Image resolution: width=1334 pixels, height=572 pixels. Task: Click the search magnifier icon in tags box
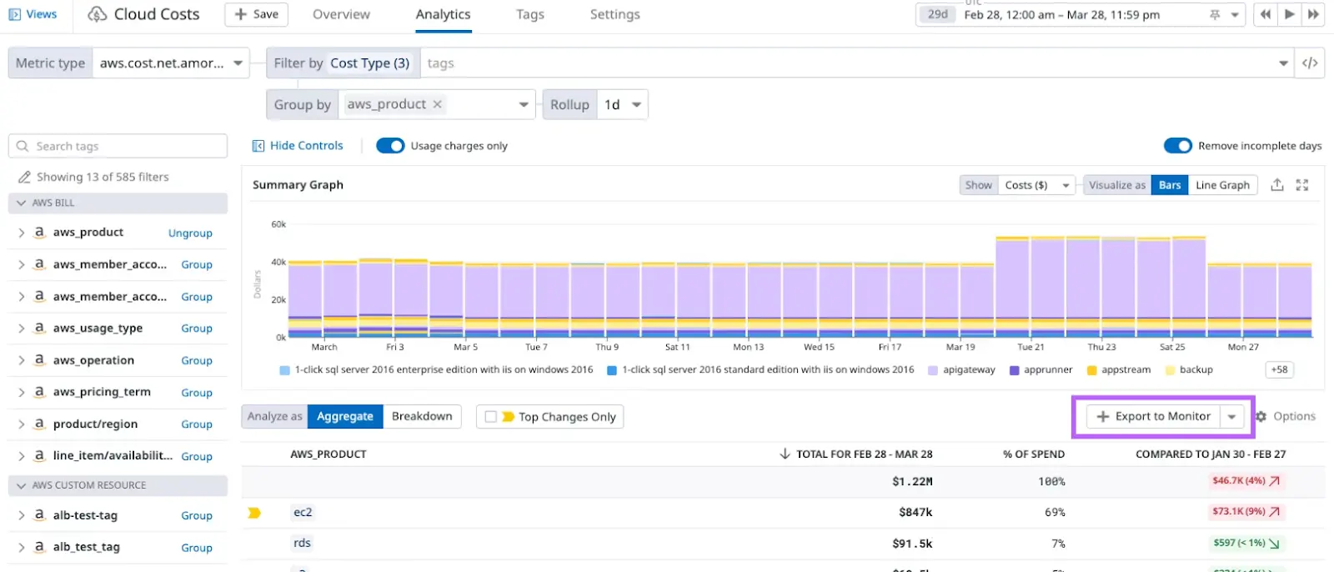point(23,146)
